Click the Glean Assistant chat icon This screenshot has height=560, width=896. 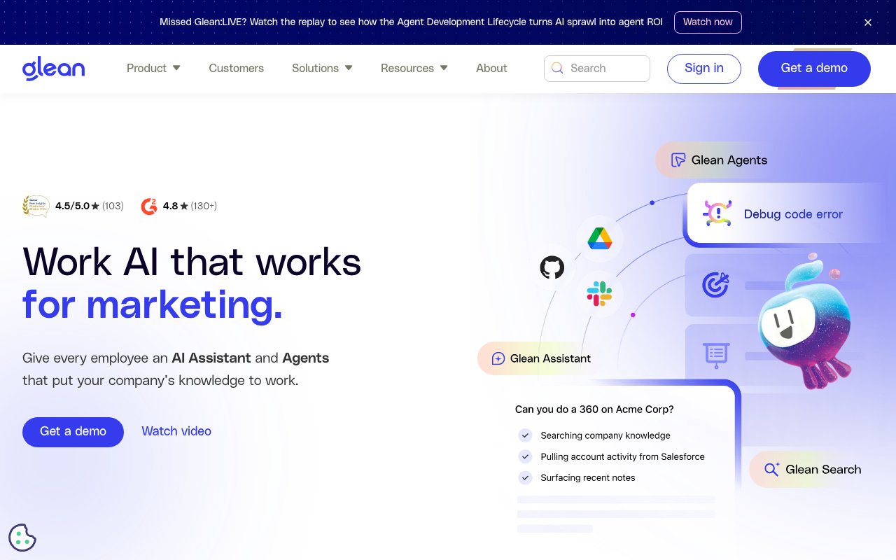click(498, 358)
